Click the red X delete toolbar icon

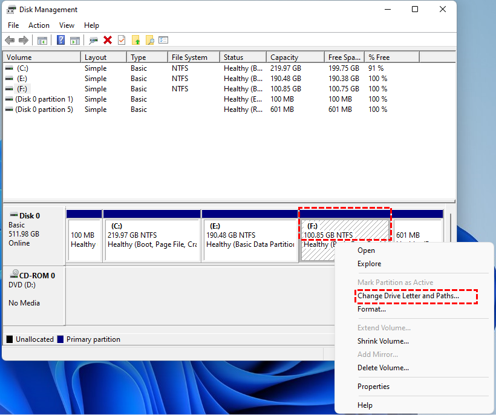click(x=108, y=41)
